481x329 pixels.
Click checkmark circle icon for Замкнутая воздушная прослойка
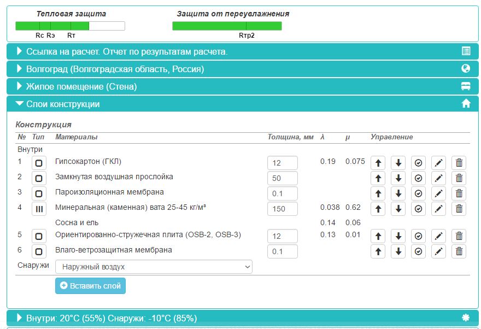tap(419, 178)
